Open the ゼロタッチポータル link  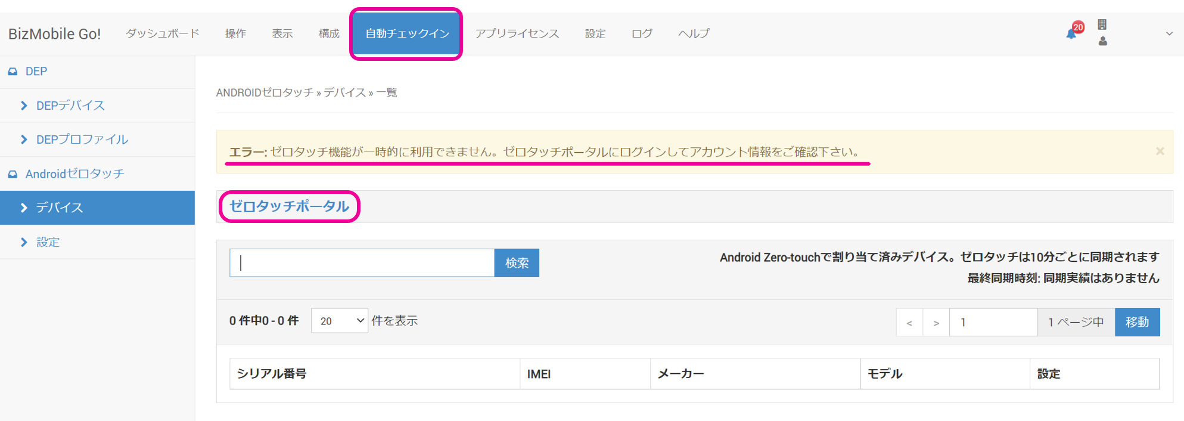[289, 206]
